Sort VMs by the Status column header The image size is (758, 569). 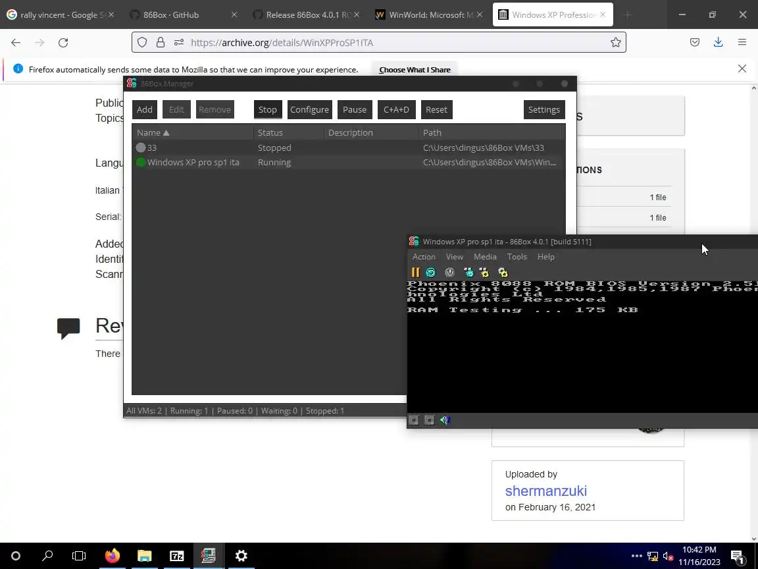tap(288, 132)
